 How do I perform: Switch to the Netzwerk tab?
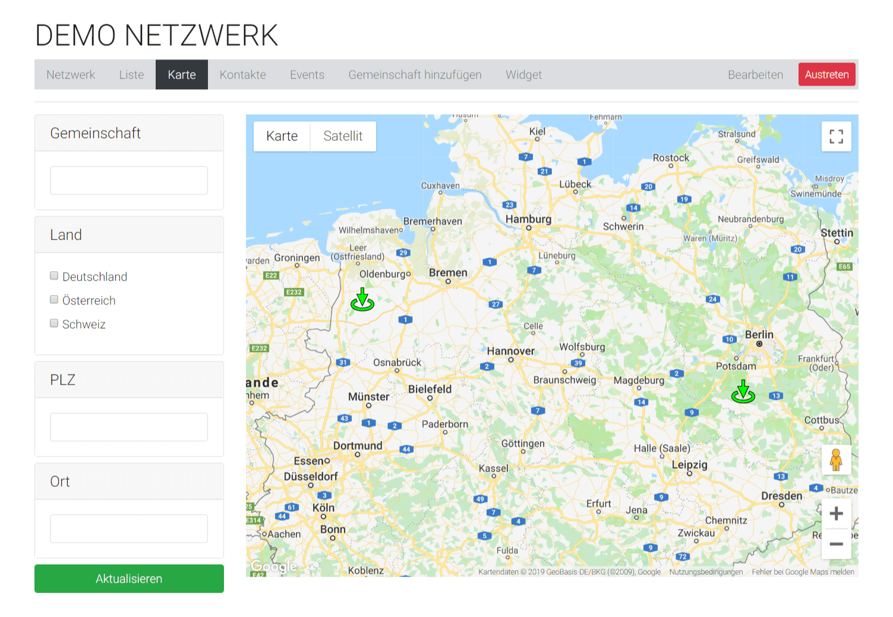pos(71,74)
